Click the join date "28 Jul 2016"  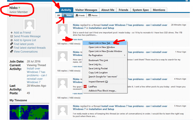pos(34,61)
